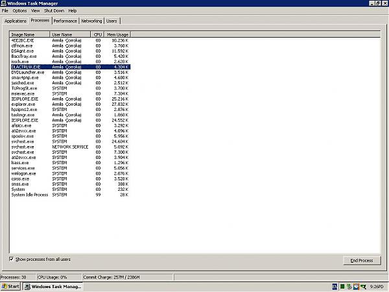The image size is (389, 292).
Task: Open the File menu
Action: point(5,10)
